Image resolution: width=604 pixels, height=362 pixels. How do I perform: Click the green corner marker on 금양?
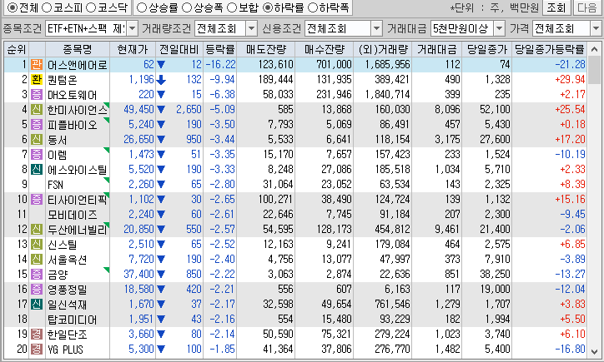(107, 270)
